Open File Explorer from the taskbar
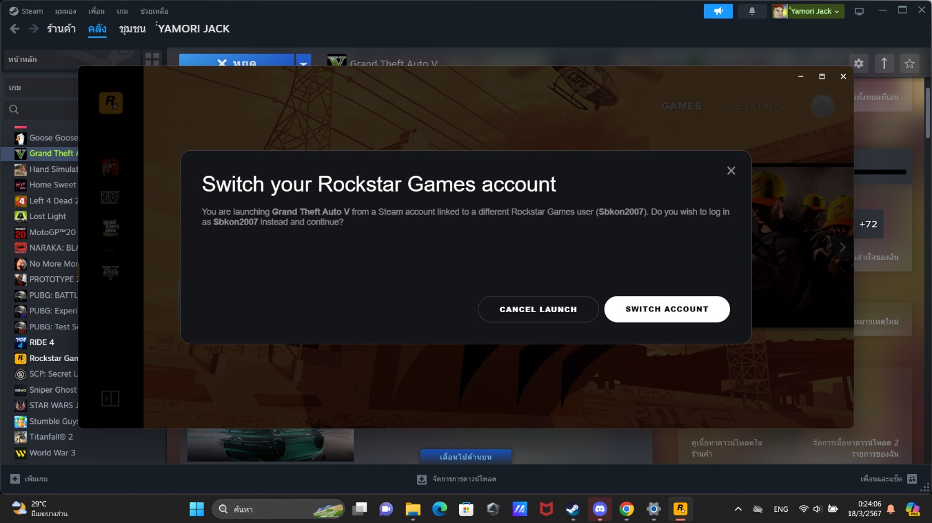The width and height of the screenshot is (932, 523). 413,509
